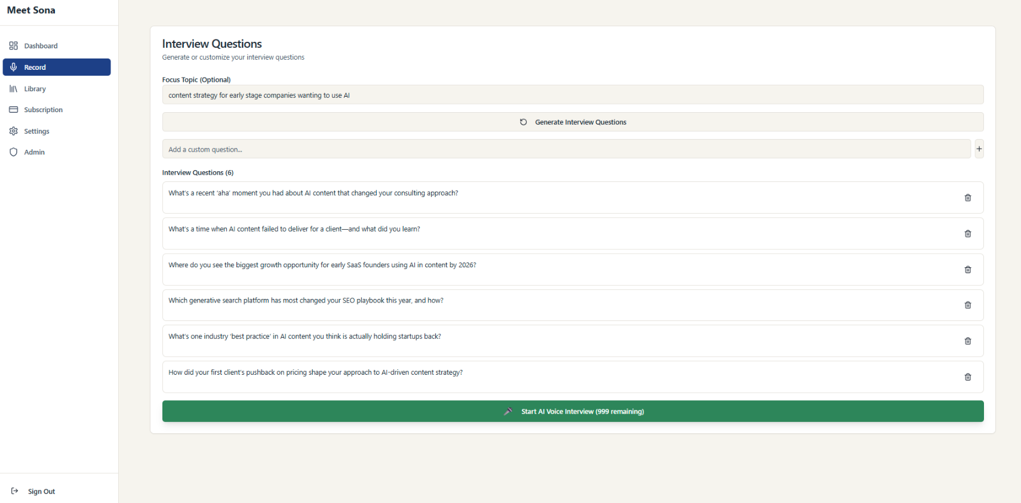1021x503 pixels.
Task: Delete the pricing pushback question
Action: (x=968, y=377)
